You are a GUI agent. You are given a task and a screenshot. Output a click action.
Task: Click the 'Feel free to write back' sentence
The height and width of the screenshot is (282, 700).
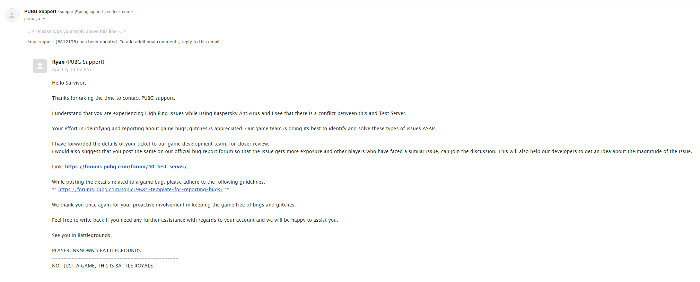[195, 220]
